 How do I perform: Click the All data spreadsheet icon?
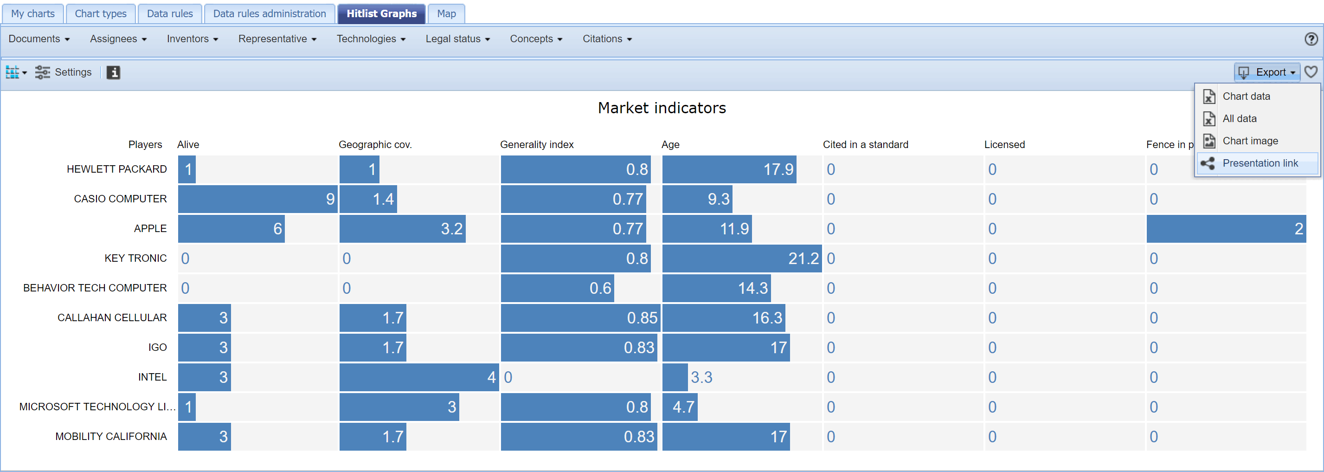1209,119
